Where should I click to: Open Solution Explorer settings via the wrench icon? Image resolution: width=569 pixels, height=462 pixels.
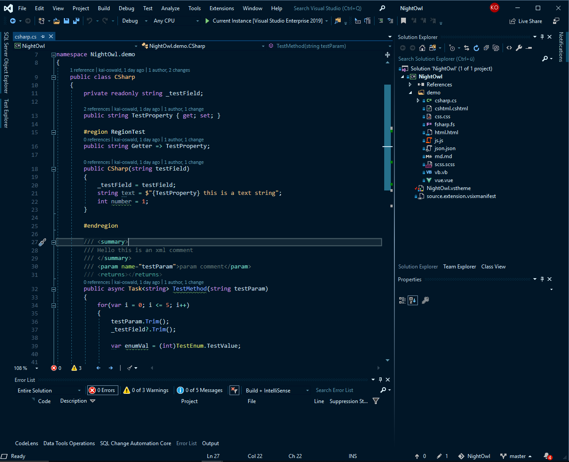pyautogui.click(x=518, y=47)
